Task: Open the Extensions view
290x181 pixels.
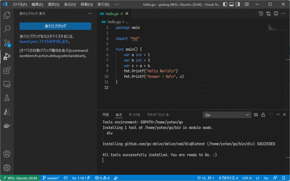Action: pyautogui.click(x=7, y=70)
